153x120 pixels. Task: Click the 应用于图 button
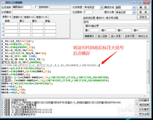point(130,36)
